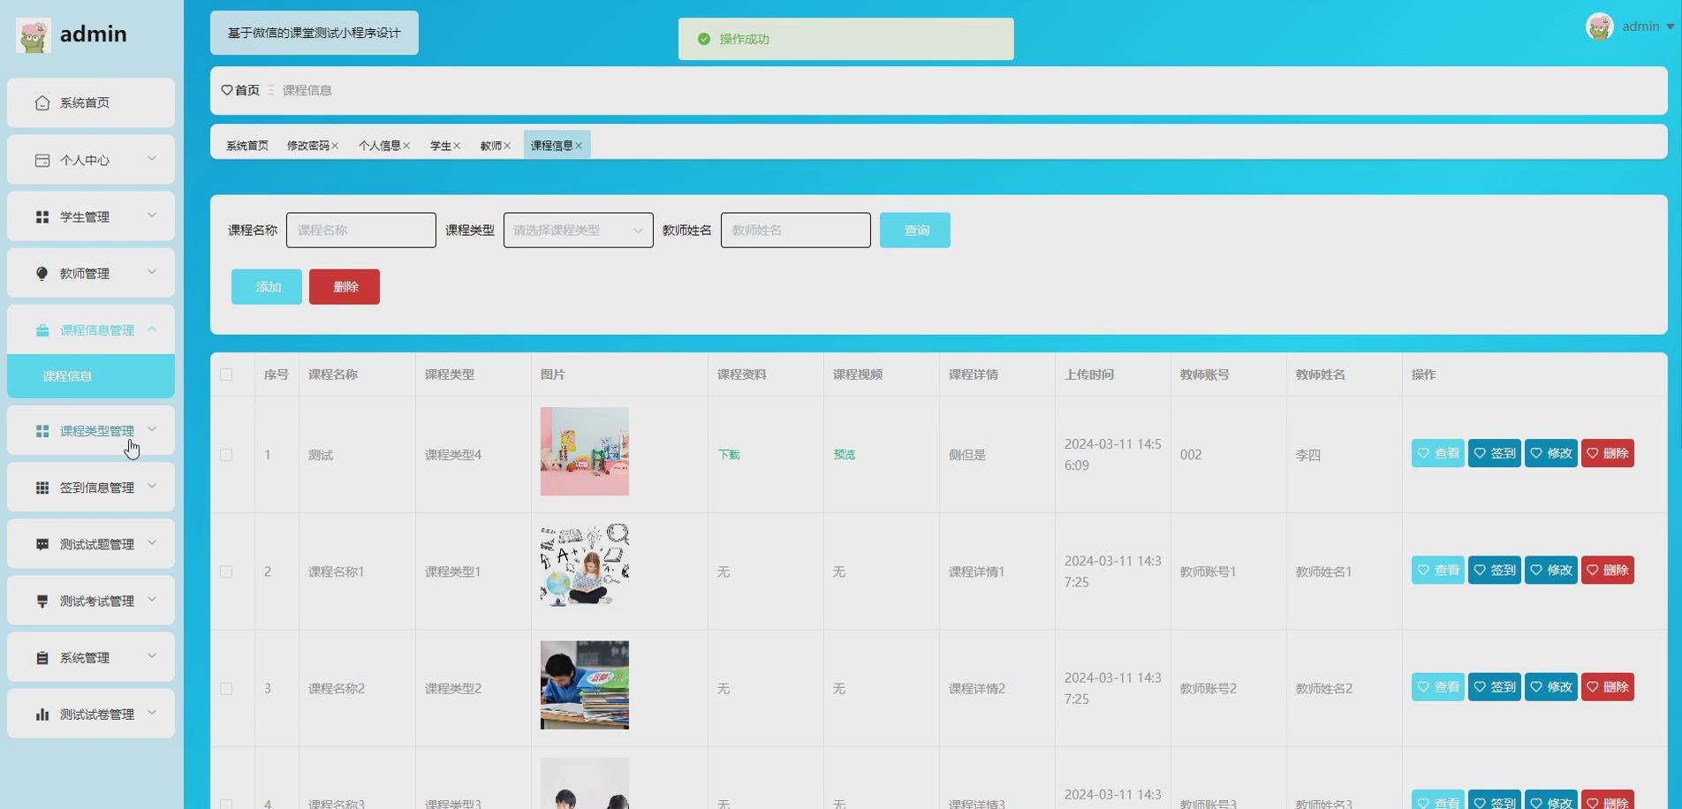1682x809 pixels.
Task: Check the box for row 2 课程名称1
Action: coord(226,571)
